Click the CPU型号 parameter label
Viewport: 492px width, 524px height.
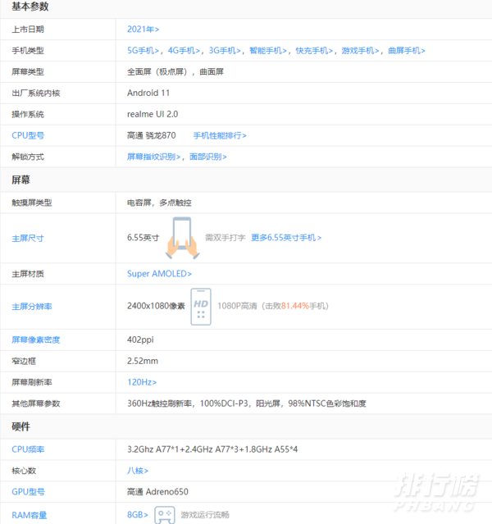(x=28, y=135)
